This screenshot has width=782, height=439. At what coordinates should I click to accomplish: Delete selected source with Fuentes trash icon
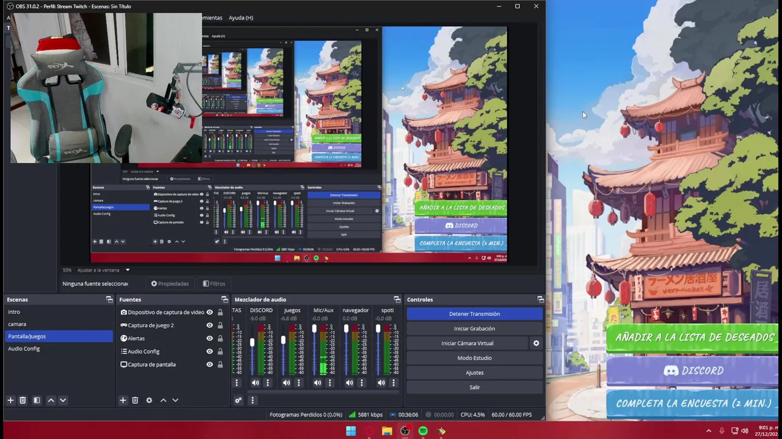(x=135, y=400)
